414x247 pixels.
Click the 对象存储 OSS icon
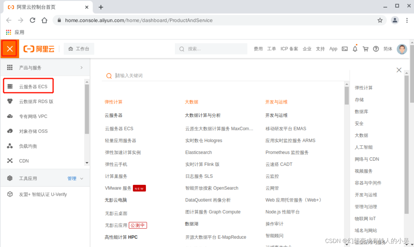10,131
